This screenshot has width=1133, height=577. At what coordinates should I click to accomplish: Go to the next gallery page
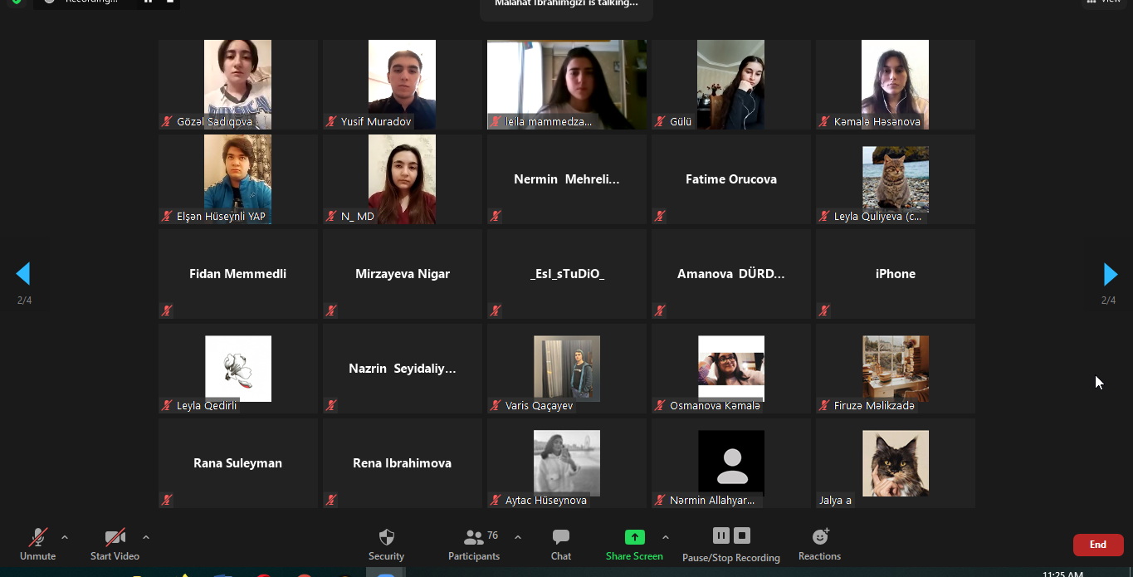(x=1110, y=274)
